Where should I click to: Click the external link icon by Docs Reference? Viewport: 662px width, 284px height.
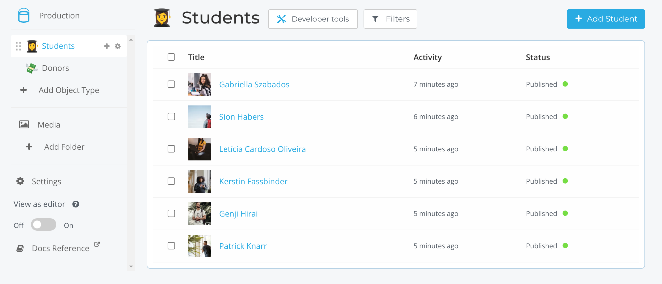coord(97,244)
